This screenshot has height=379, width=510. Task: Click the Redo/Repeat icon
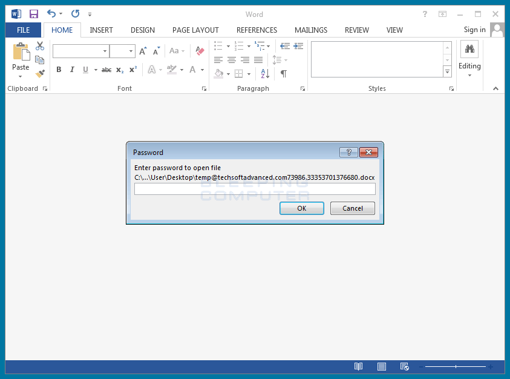[76, 14]
